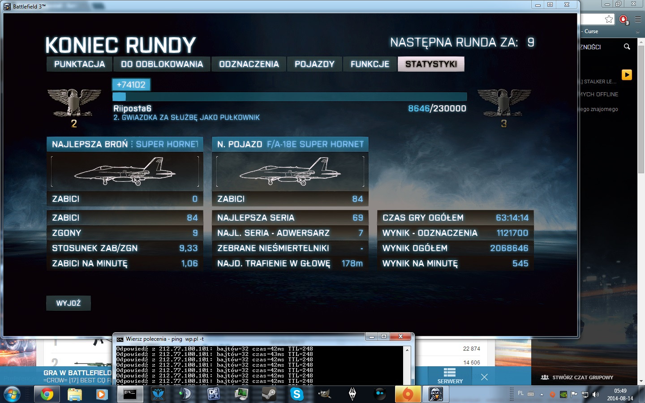Screen dimensions: 645x403
Task: Open the media player taskbar icon
Action: pos(102,394)
